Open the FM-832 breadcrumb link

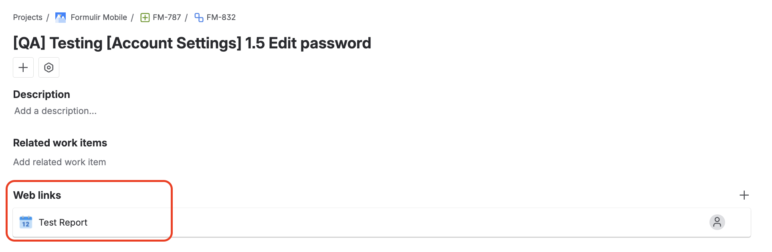pyautogui.click(x=221, y=17)
